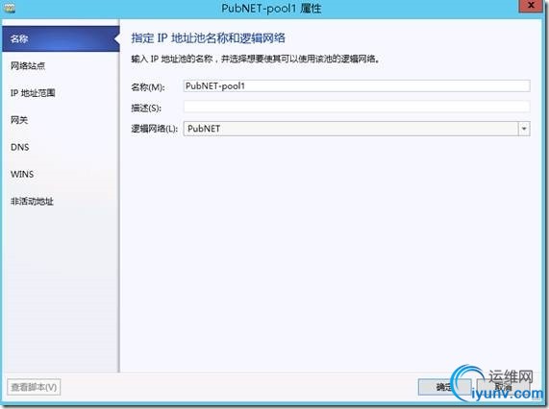Click the window icon in title bar
The height and width of the screenshot is (409, 549).
[10, 8]
